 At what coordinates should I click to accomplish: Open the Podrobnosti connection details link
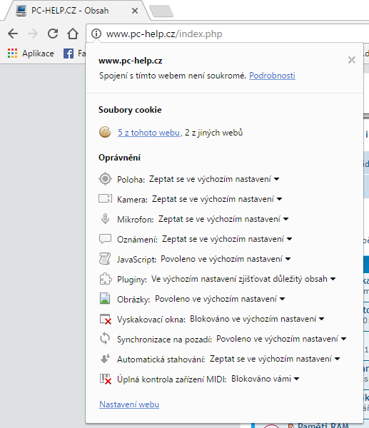(x=272, y=76)
